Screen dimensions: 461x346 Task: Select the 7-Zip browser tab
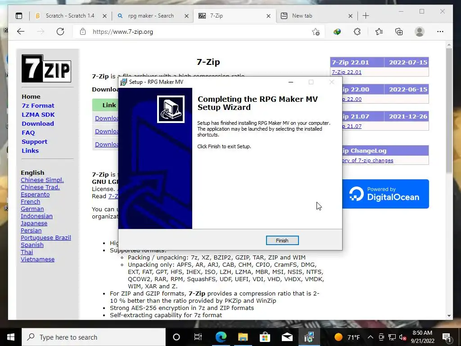[235, 16]
